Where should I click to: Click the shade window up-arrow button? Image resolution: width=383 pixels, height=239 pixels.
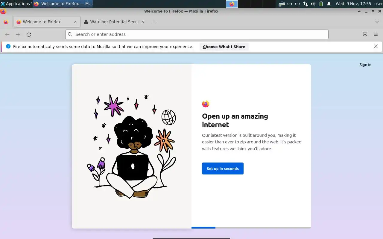click(x=359, y=11)
